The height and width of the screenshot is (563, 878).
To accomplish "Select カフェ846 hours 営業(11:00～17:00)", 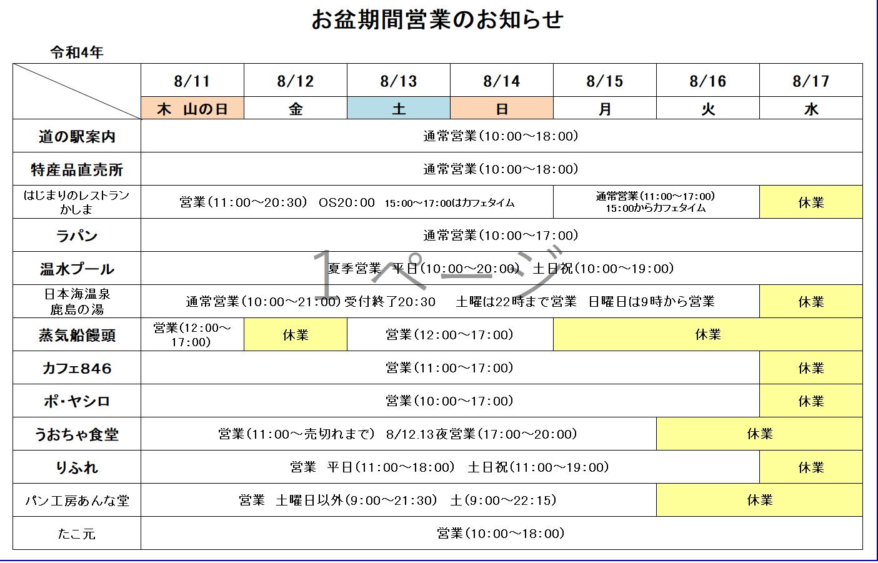I will click(451, 368).
